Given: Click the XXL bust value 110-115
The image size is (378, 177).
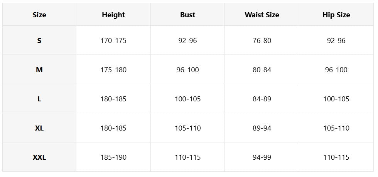Looking at the screenshot, I should pyautogui.click(x=187, y=157).
